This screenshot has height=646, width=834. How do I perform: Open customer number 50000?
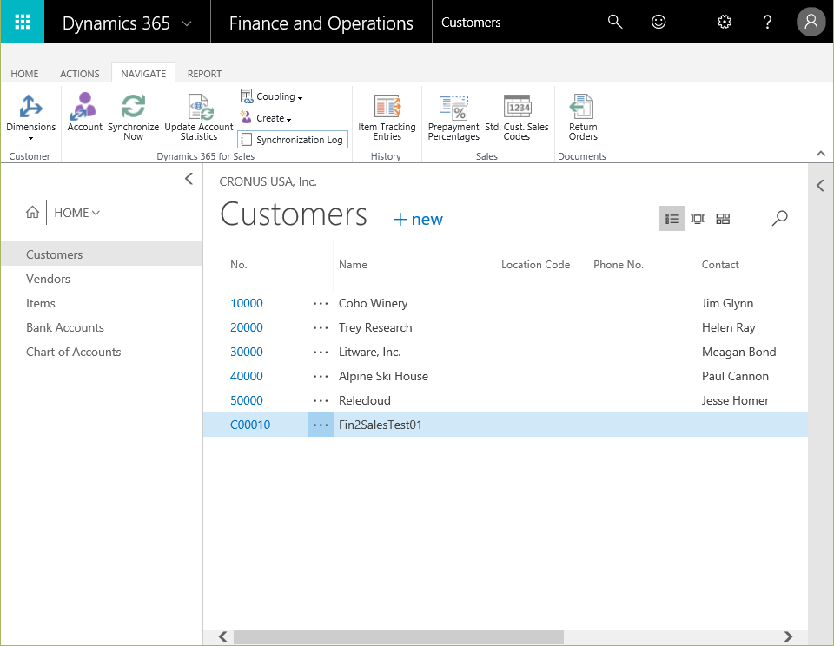pos(246,400)
